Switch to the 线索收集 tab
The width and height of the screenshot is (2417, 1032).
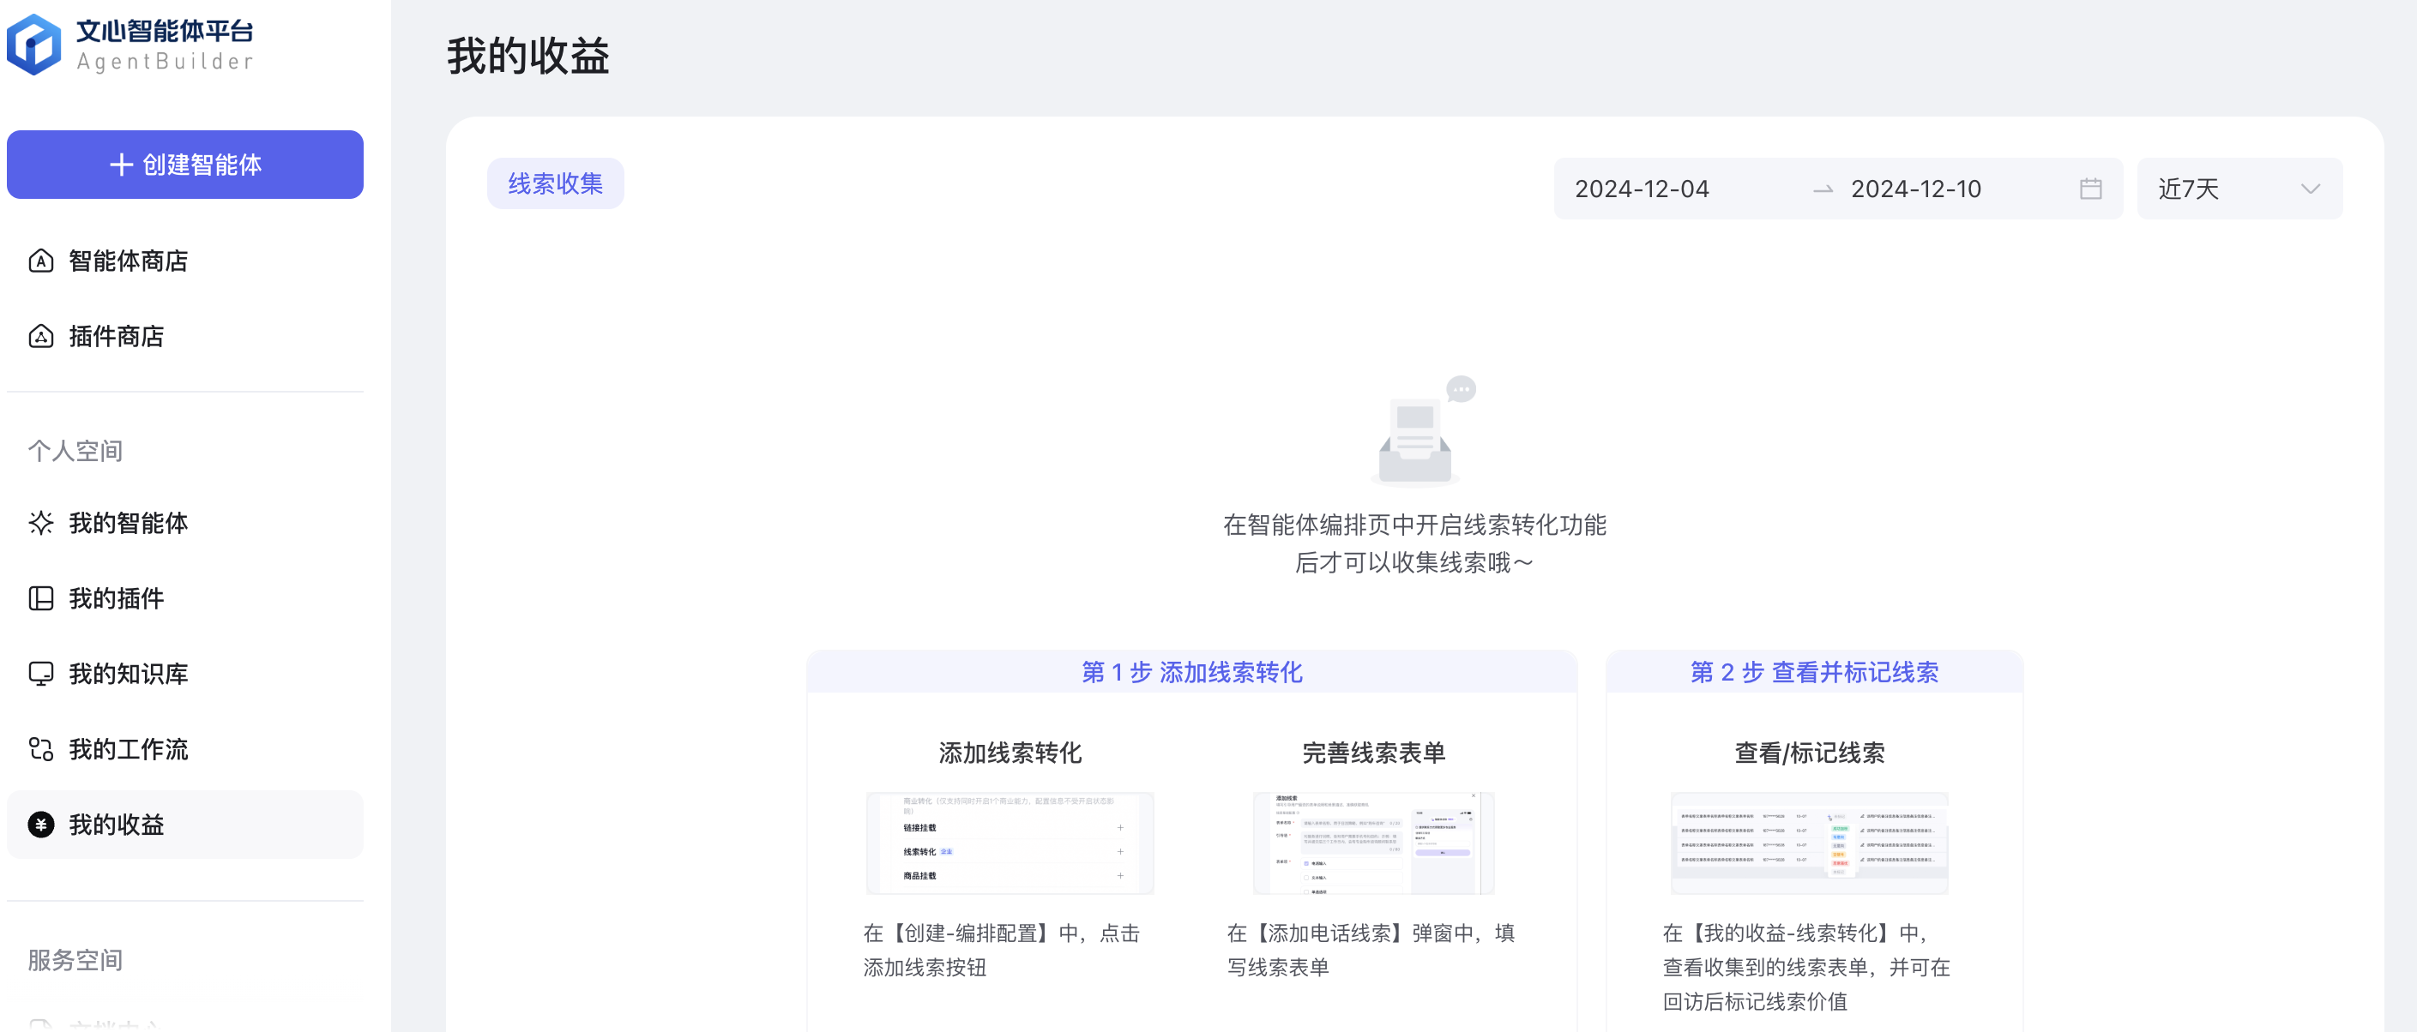pyautogui.click(x=555, y=183)
